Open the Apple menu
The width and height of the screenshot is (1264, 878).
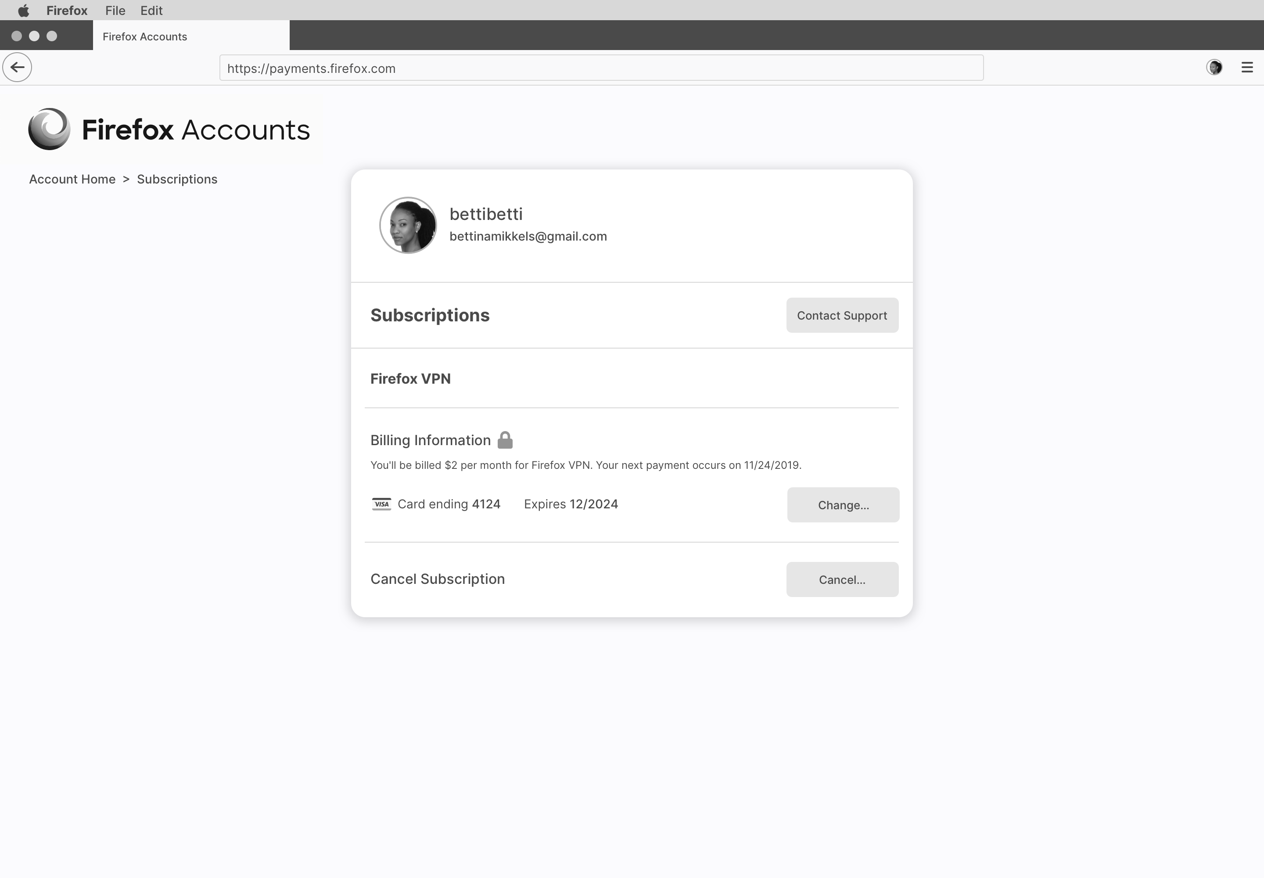click(x=24, y=11)
